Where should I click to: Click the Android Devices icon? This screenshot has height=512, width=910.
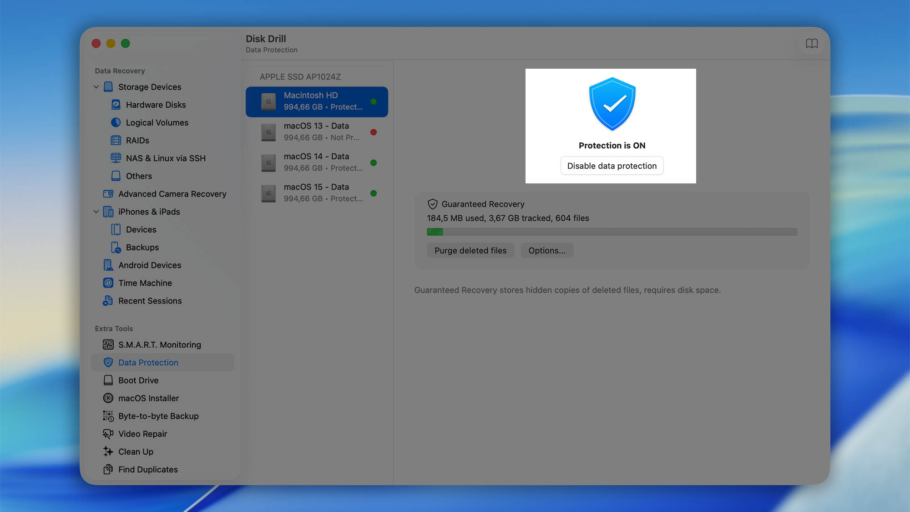[x=108, y=265]
